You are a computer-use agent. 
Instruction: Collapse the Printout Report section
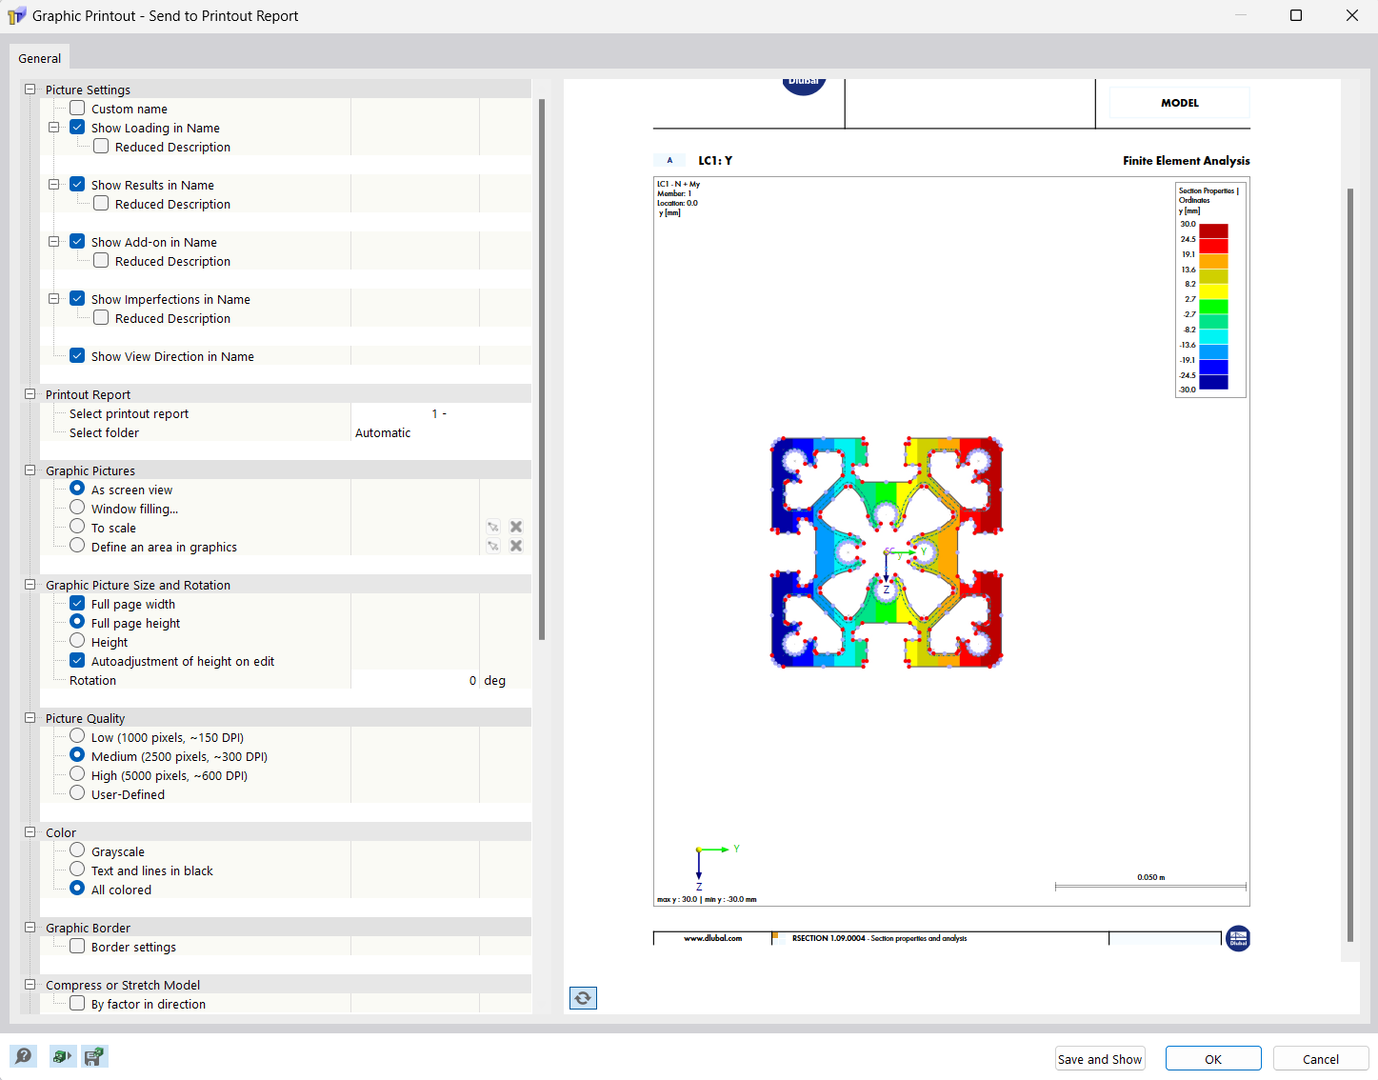tap(30, 393)
